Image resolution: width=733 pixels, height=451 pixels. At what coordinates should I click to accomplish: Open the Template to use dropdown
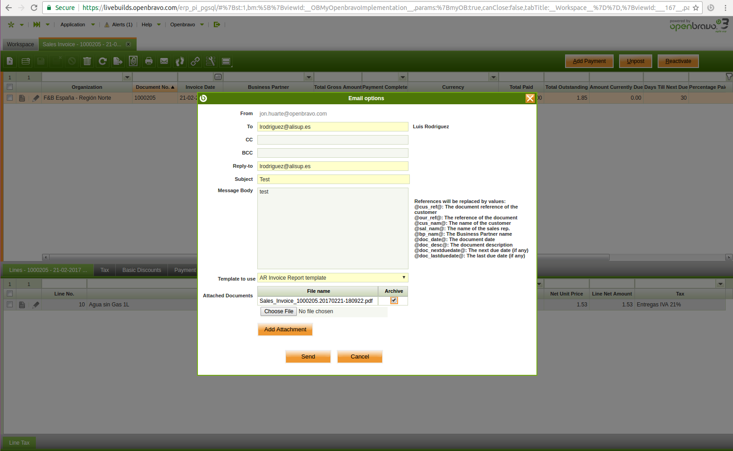[333, 278]
